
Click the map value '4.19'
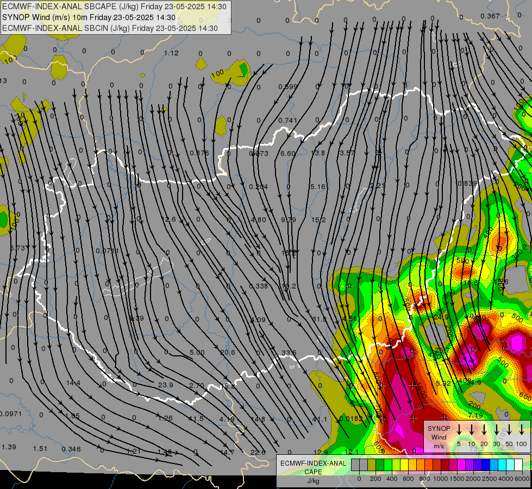click(x=227, y=419)
